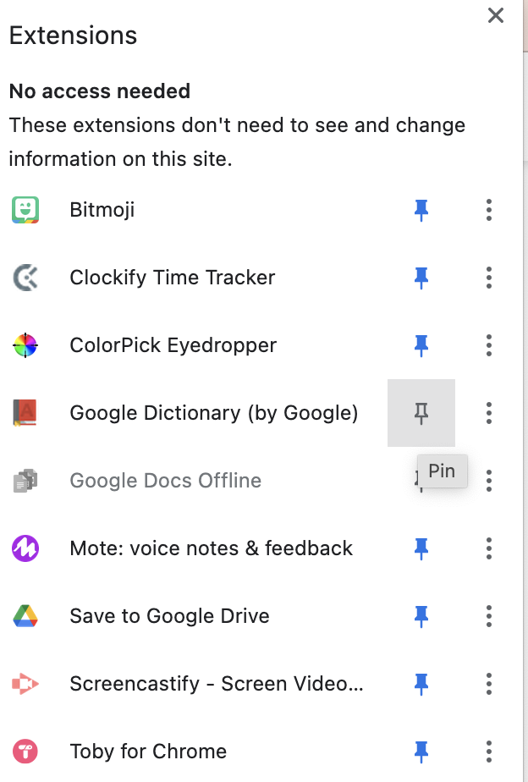528x782 pixels.
Task: Open the Toby for Chrome options menu
Action: tap(489, 752)
